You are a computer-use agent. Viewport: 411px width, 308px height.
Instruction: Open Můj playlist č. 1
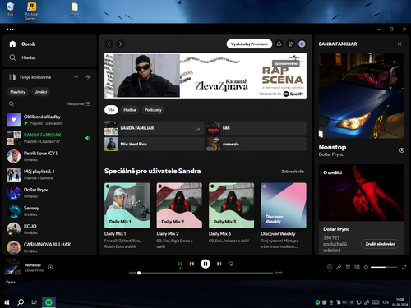coord(49,174)
